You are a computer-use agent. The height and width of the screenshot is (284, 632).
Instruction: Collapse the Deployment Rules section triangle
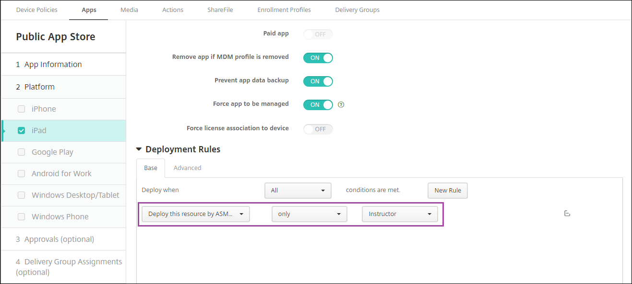139,149
